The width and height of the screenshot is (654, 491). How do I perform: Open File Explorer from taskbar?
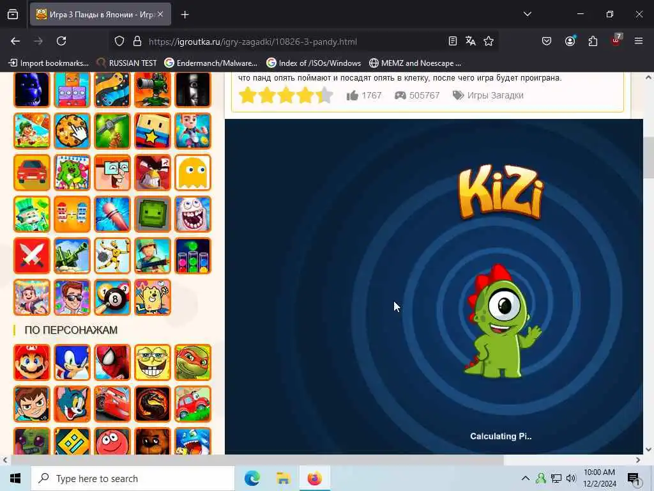click(283, 478)
